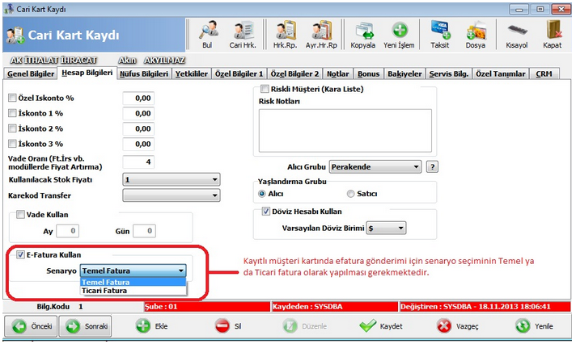
Task: Open the Hrk.Rp. report icon
Action: click(x=285, y=35)
